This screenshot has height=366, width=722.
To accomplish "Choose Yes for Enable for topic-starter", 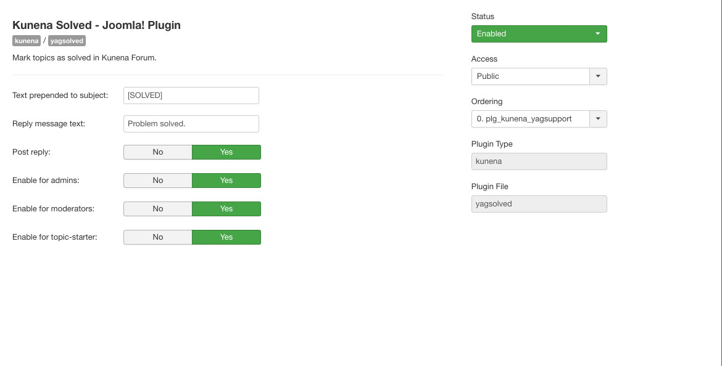I will pyautogui.click(x=226, y=237).
